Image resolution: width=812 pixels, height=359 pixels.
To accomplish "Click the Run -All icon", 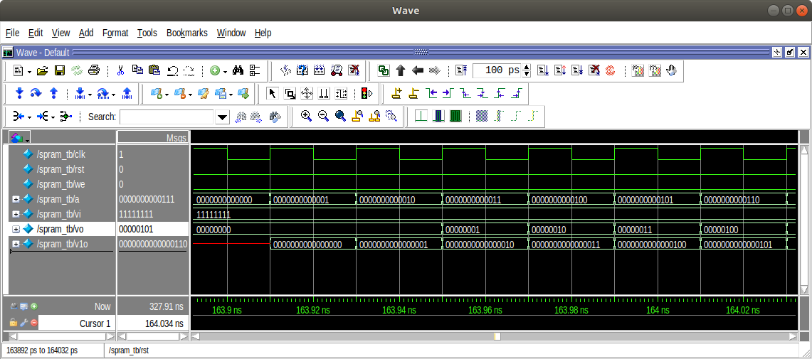I will point(577,70).
